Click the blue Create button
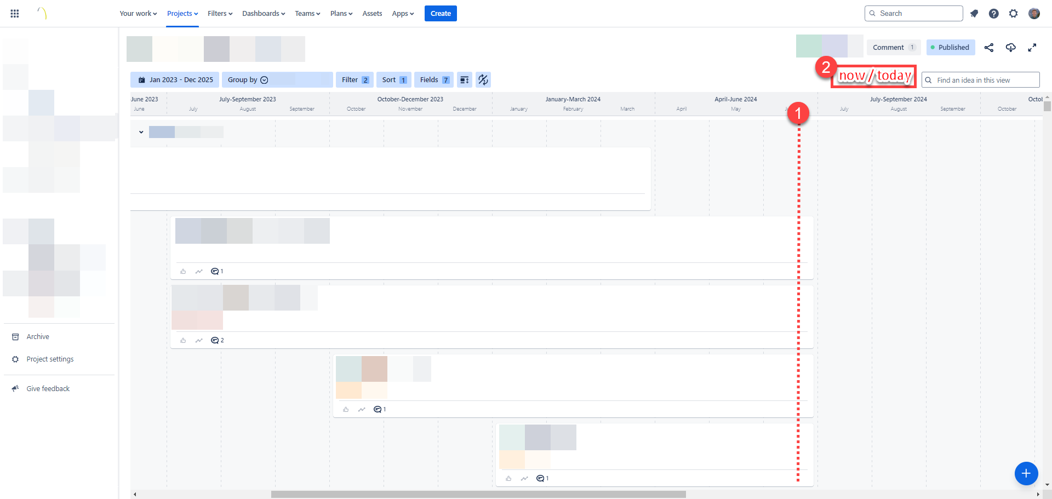This screenshot has height=499, width=1052. [441, 14]
